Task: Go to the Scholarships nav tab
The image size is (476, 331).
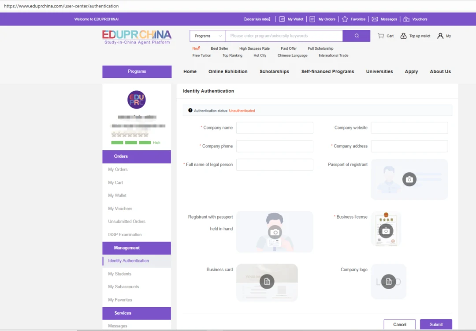Action: (274, 71)
